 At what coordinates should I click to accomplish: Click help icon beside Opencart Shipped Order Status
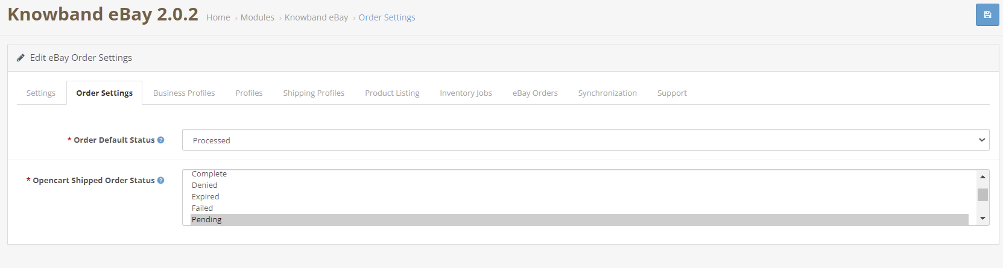160,180
